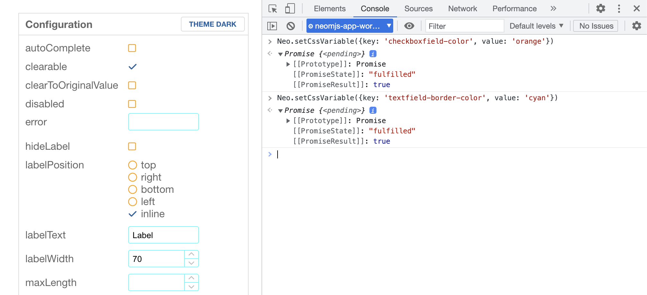This screenshot has height=295, width=647.
Task: Open the console settings gear icon
Action: 636,26
